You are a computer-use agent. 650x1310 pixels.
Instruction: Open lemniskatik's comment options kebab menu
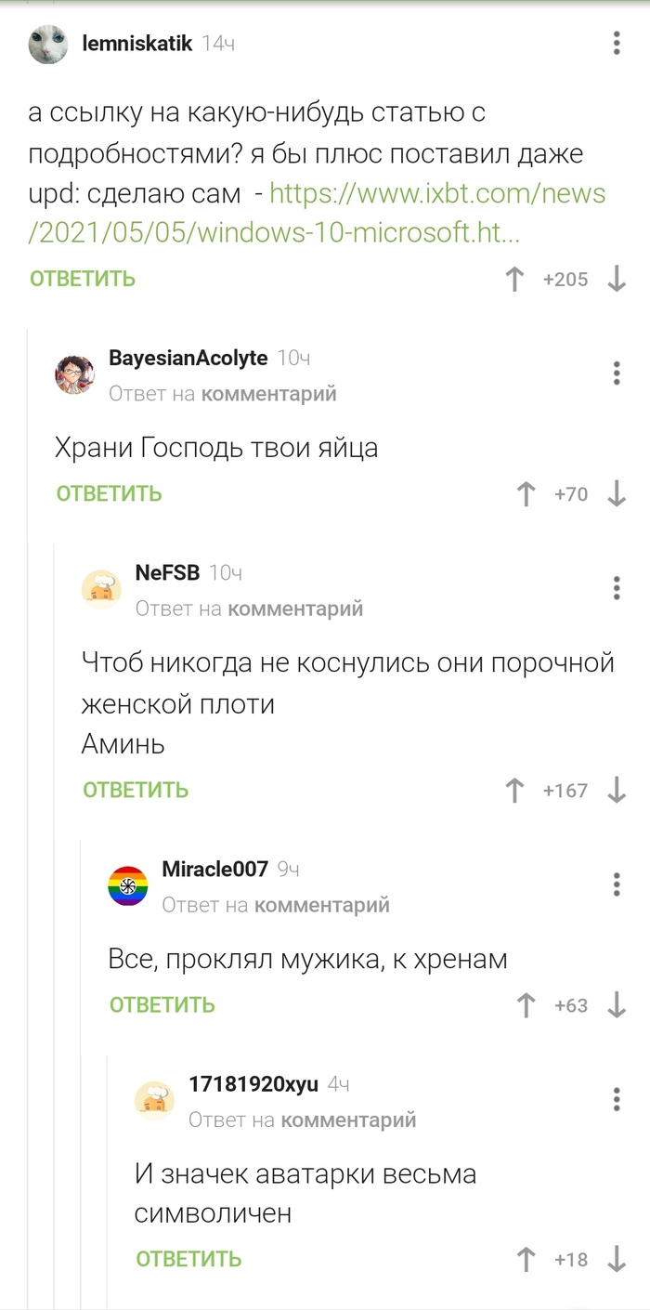[x=615, y=43]
